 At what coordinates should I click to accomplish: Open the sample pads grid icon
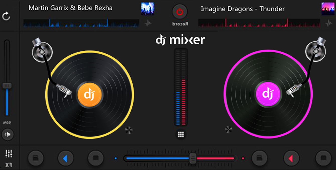[181, 134]
